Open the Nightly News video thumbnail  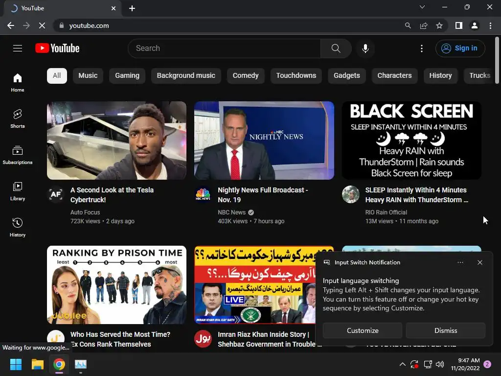click(264, 141)
